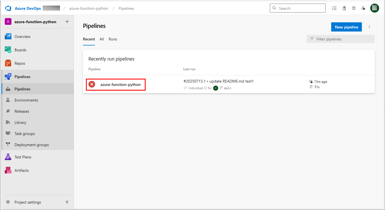Open the User settings icon
This screenshot has width=385, height=210.
coord(363,8)
